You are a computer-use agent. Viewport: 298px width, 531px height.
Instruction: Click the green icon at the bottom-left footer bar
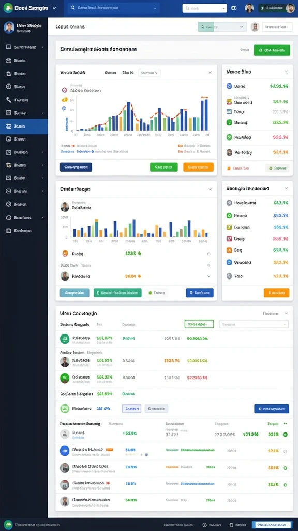pos(8,524)
